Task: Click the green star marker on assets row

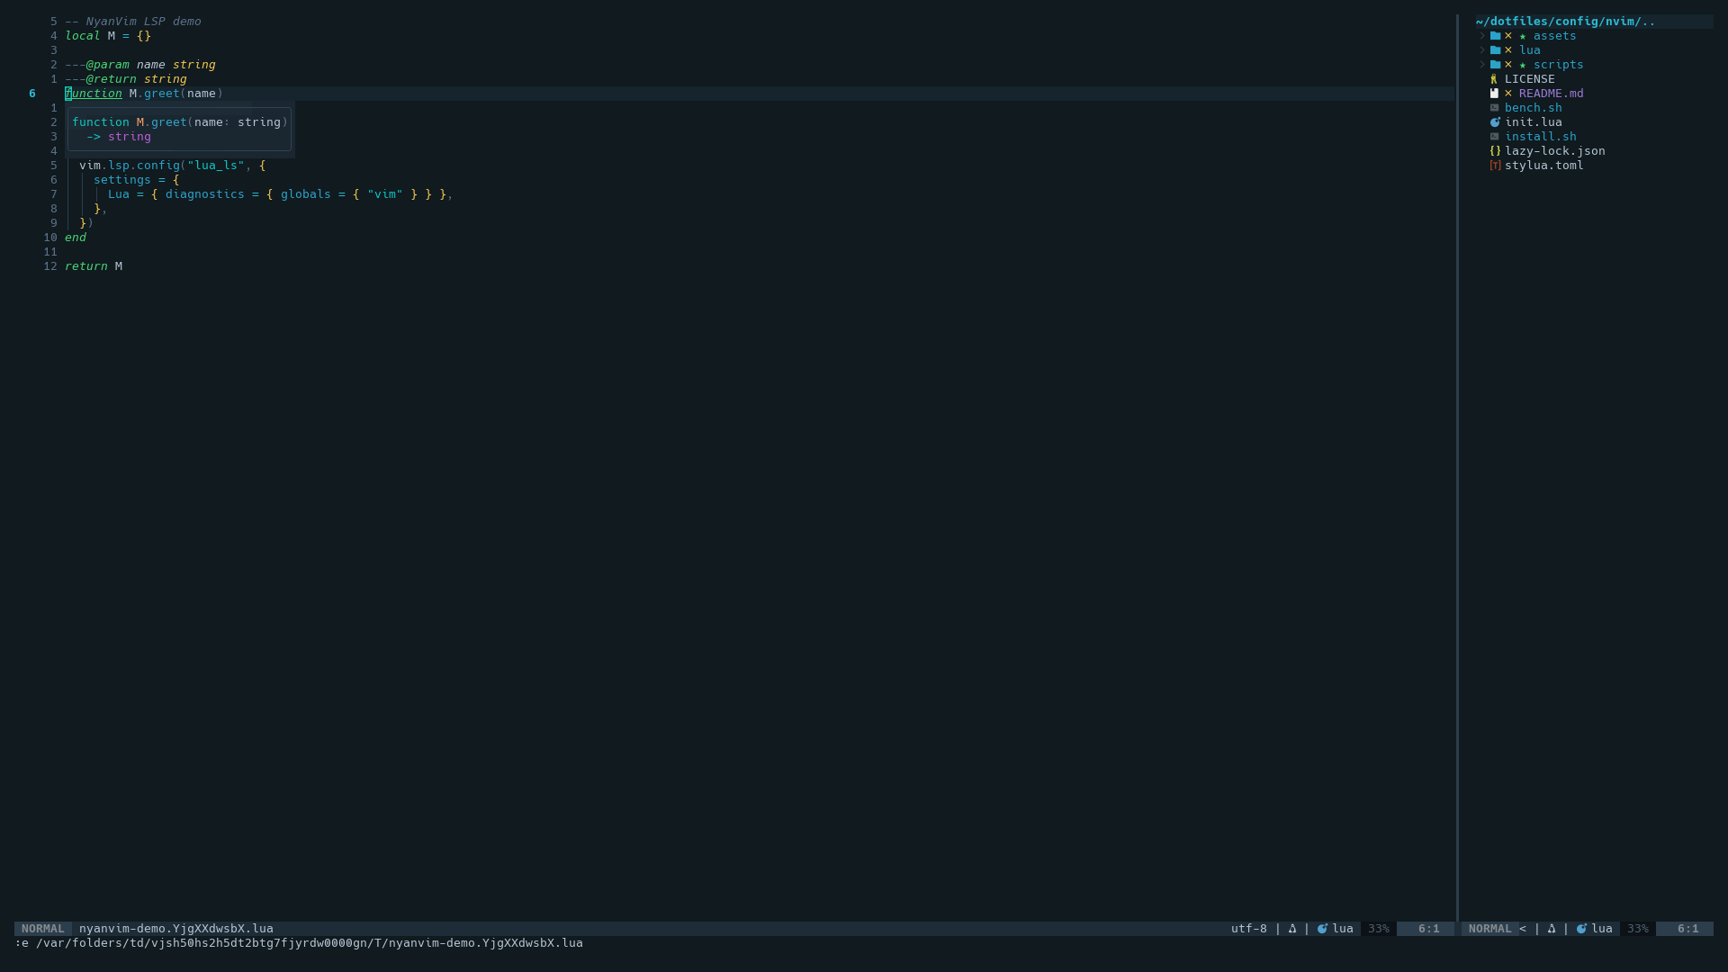Action: point(1523,36)
